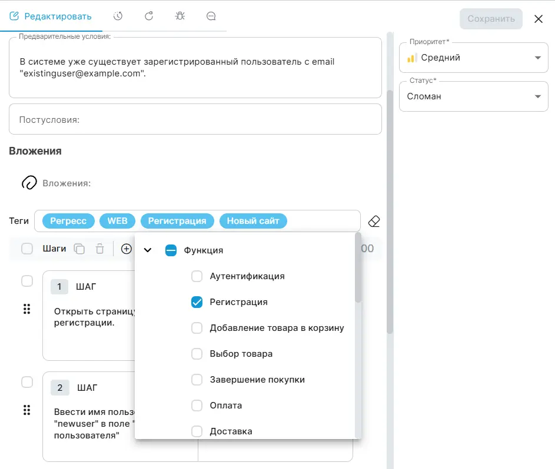555x469 pixels.
Task: Click the delete steps trash icon
Action: coord(100,249)
